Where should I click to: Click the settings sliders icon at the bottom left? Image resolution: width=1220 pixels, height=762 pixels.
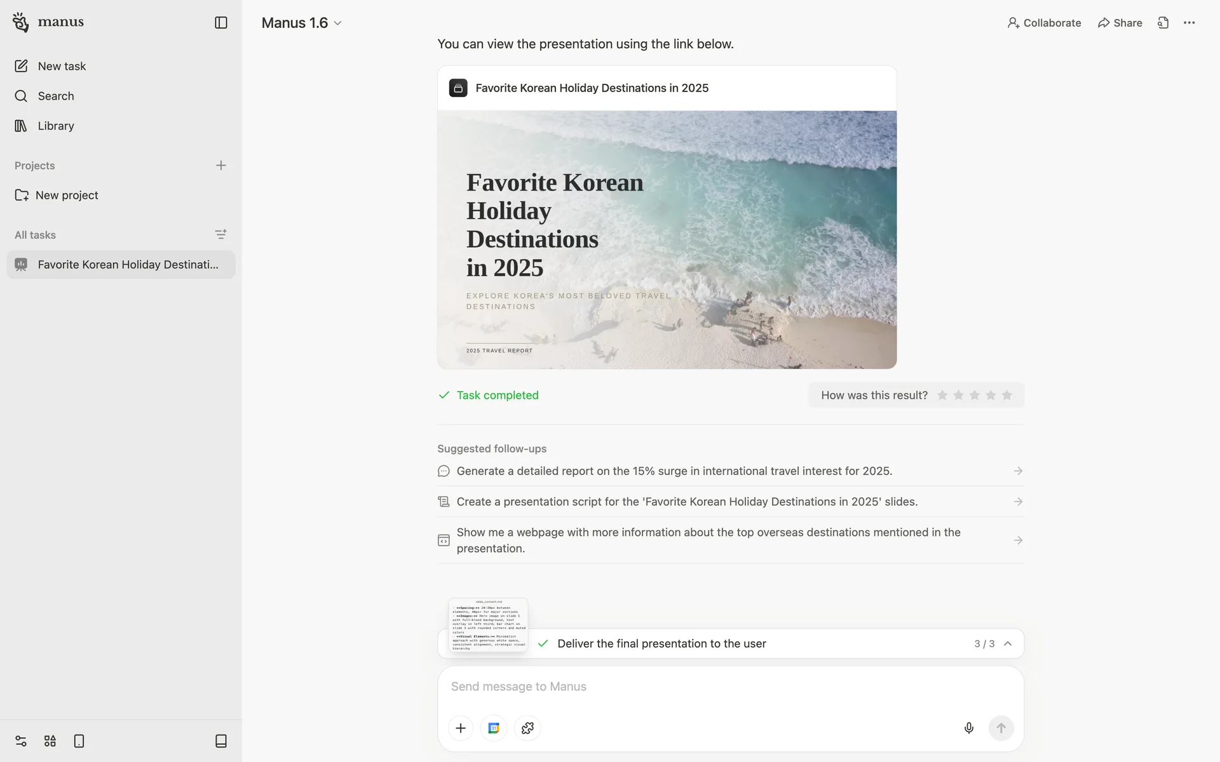coord(21,741)
